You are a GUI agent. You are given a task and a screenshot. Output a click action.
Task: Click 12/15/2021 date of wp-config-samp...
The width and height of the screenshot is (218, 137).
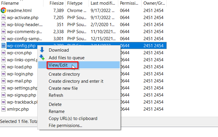tap(103, 39)
